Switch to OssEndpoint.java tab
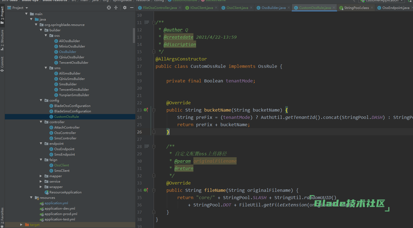The image size is (413, 228). click(396, 8)
